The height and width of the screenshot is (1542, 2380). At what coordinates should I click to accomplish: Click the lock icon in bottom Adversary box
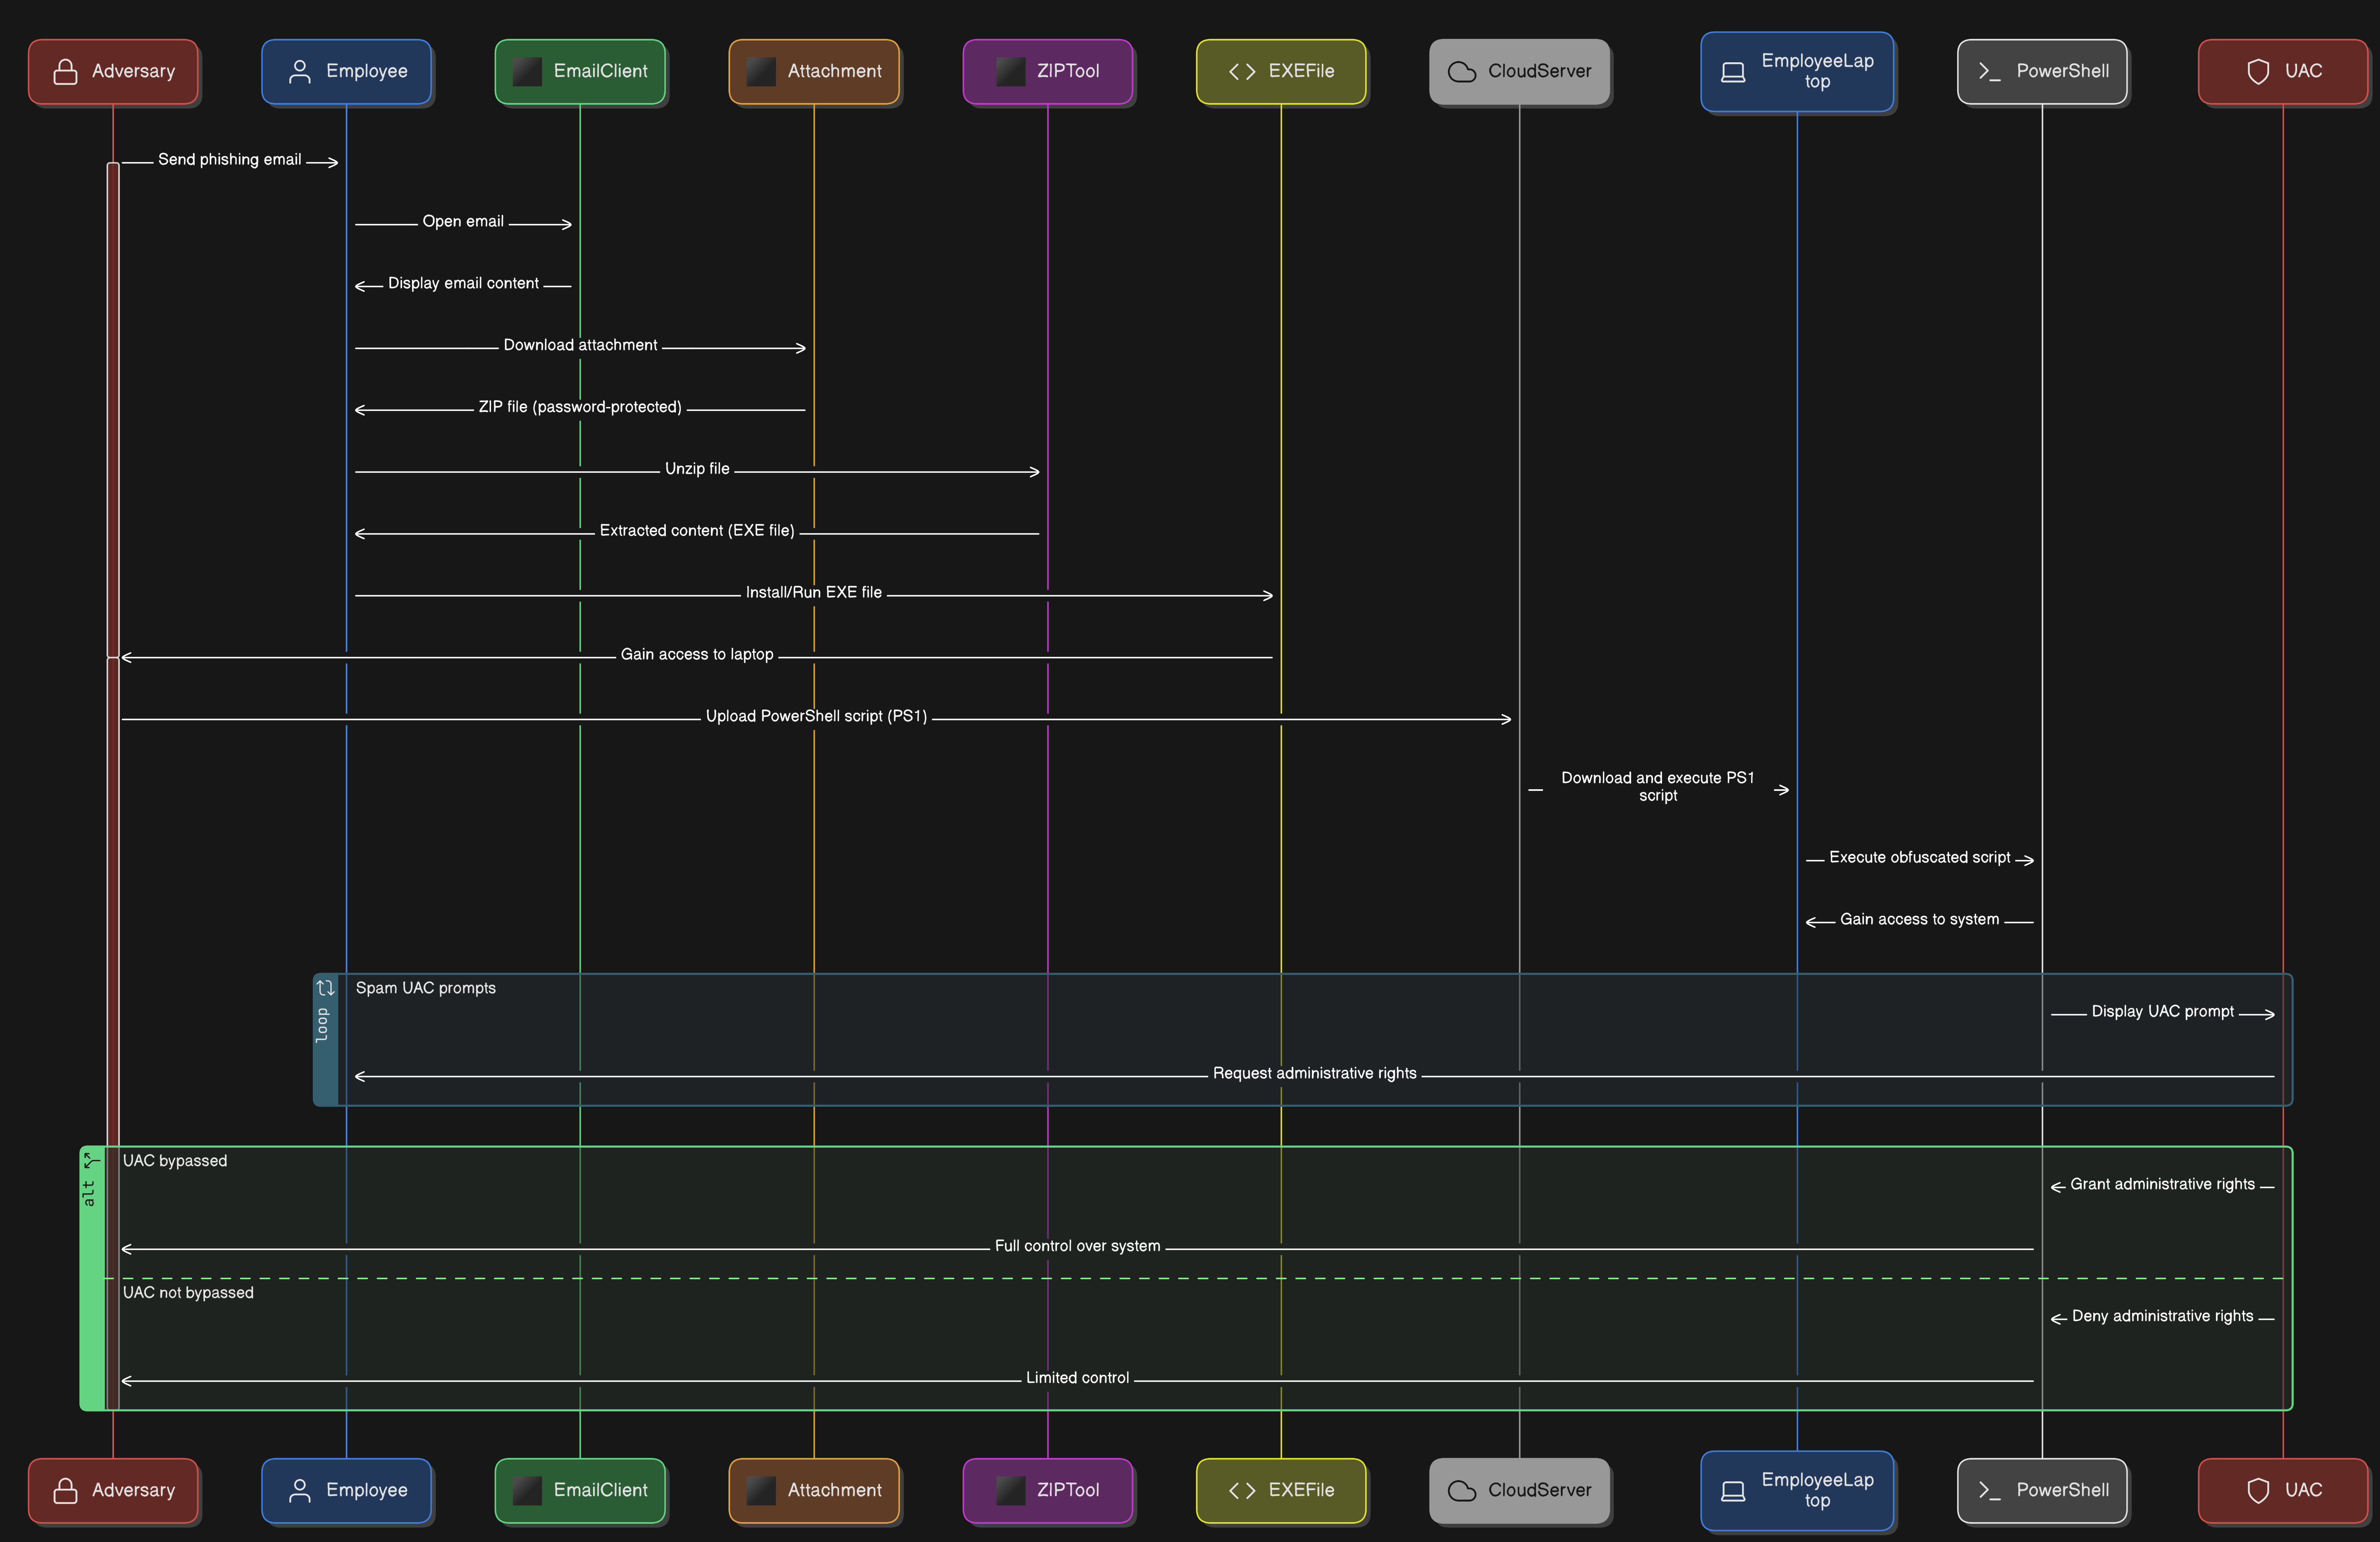pos(65,1490)
